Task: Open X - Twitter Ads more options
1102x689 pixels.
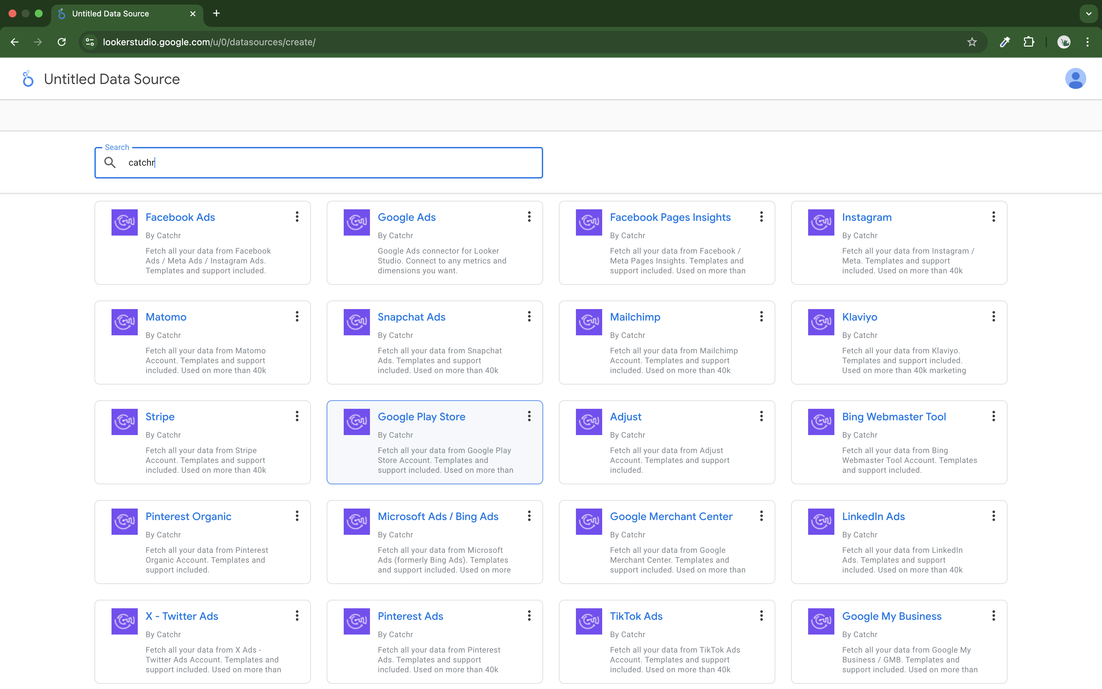Action: click(x=297, y=616)
